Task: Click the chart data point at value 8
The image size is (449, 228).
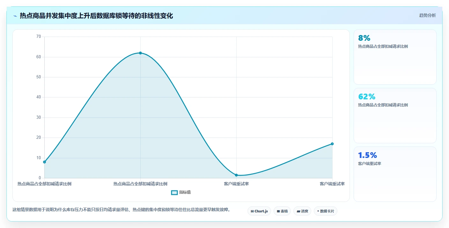Action: [44, 162]
